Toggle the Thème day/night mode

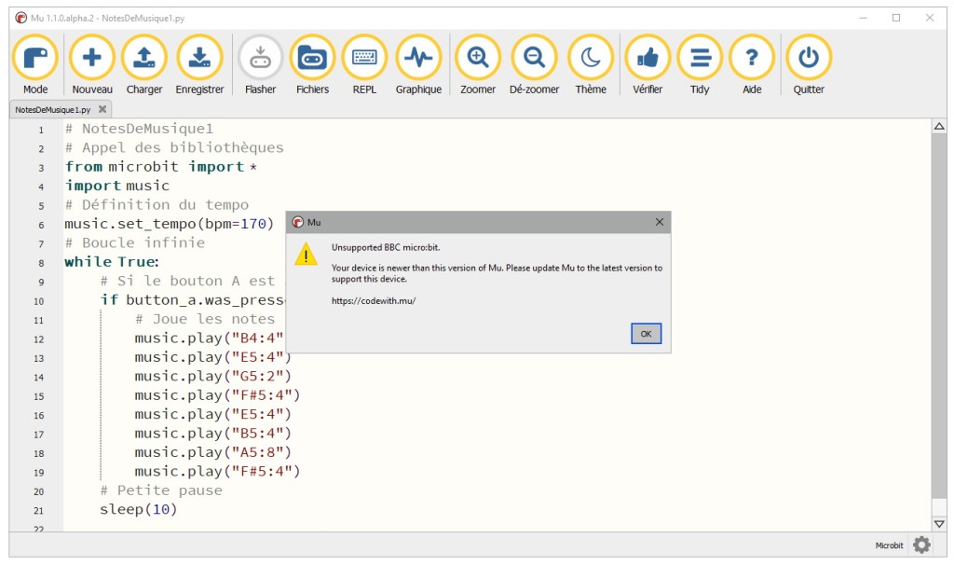pos(591,59)
